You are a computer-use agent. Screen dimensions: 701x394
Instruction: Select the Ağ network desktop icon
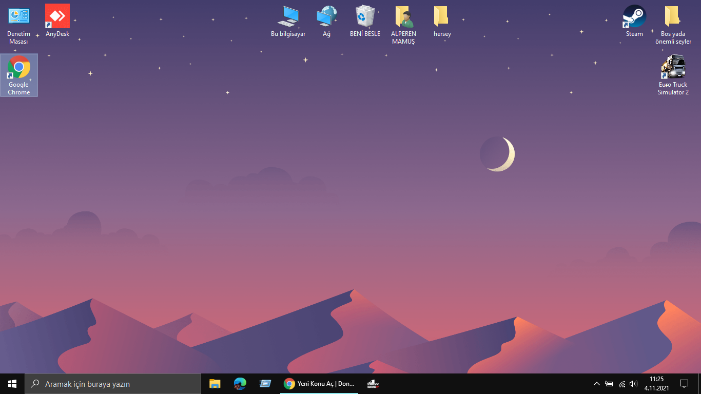click(x=326, y=21)
